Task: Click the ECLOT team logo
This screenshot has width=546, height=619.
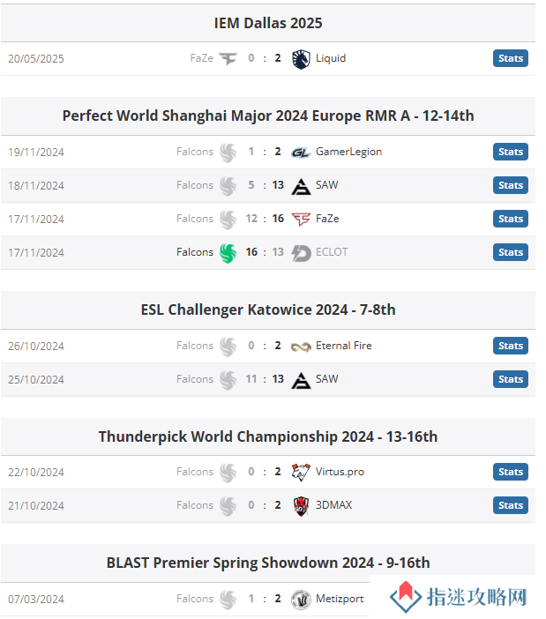Action: pos(301,253)
